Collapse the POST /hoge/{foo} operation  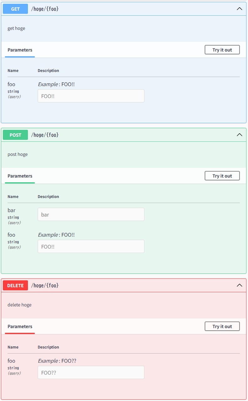point(240,135)
